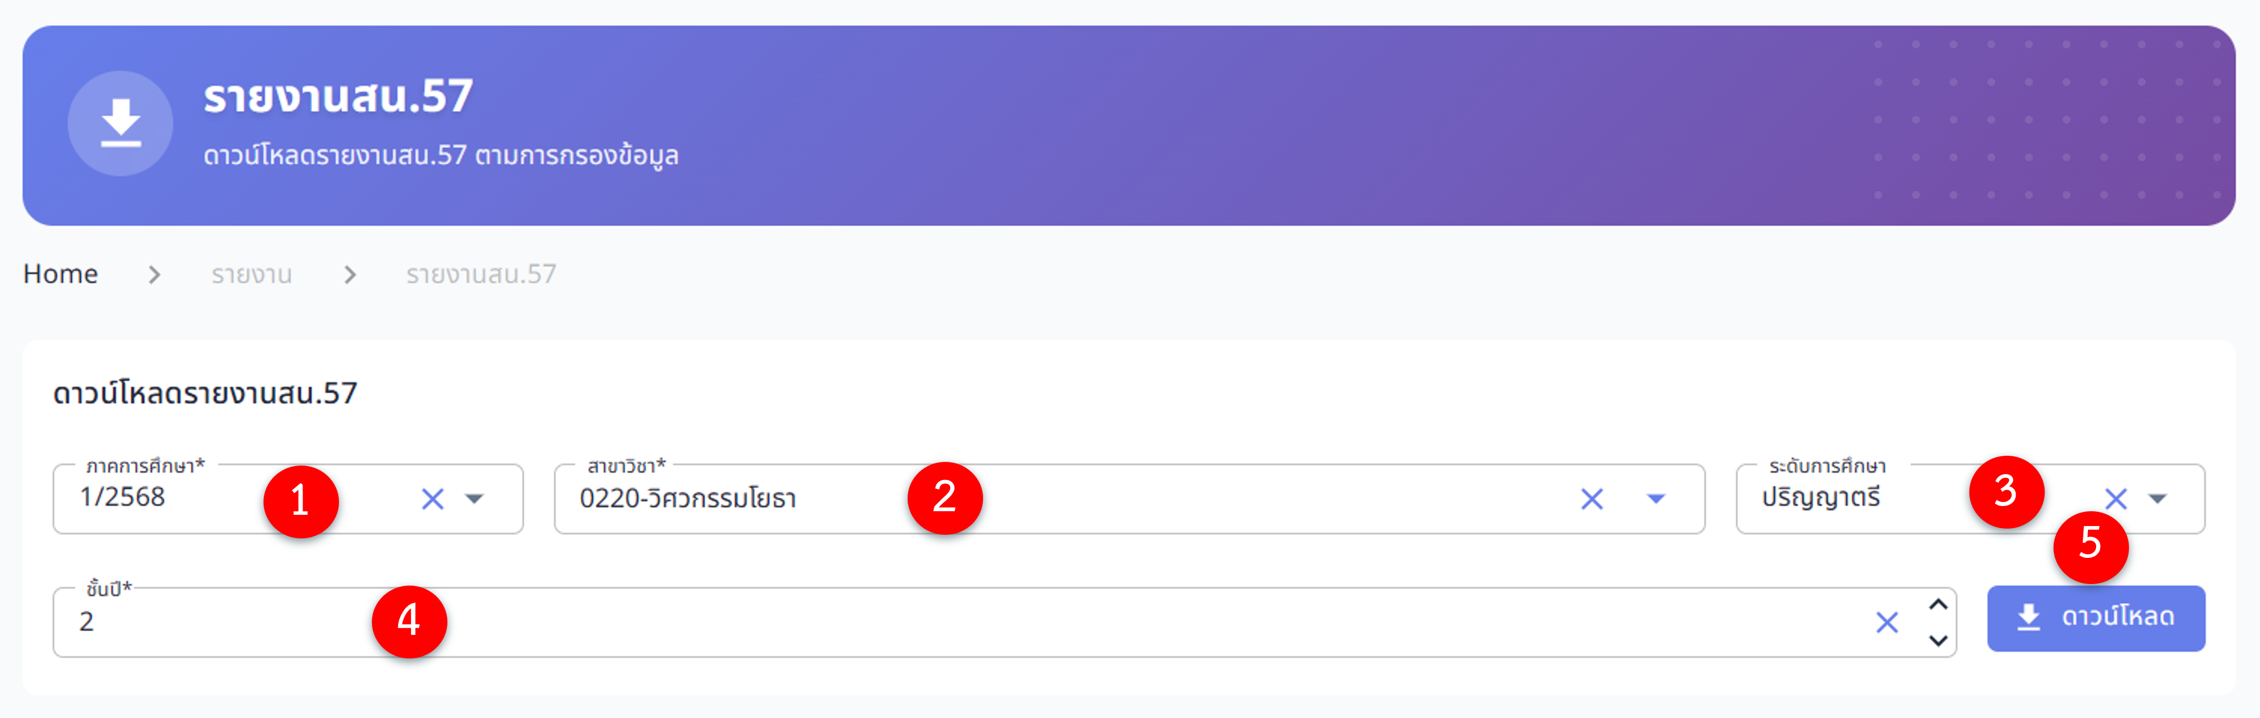Focus the ชั้นปี number input
Viewport: 2260px width, 718px height.
pos(877,623)
